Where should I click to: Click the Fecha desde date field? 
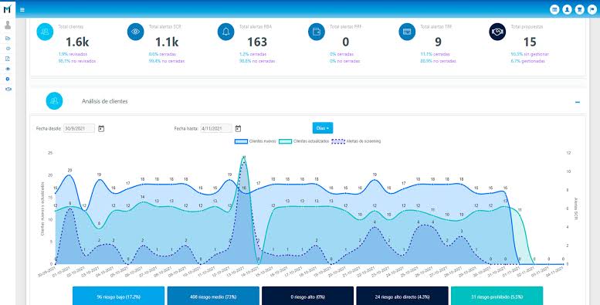80,128
